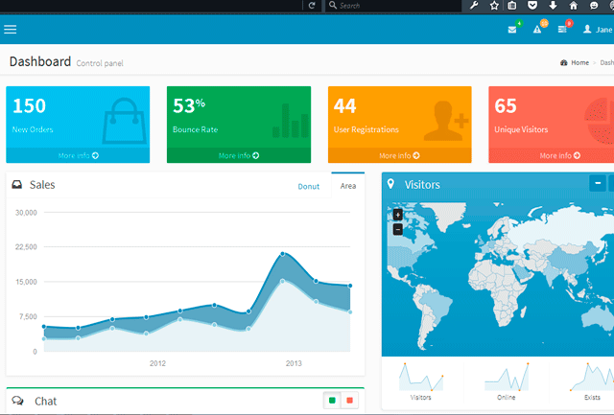Click the browser reload icon
The image size is (614, 415).
click(x=312, y=6)
